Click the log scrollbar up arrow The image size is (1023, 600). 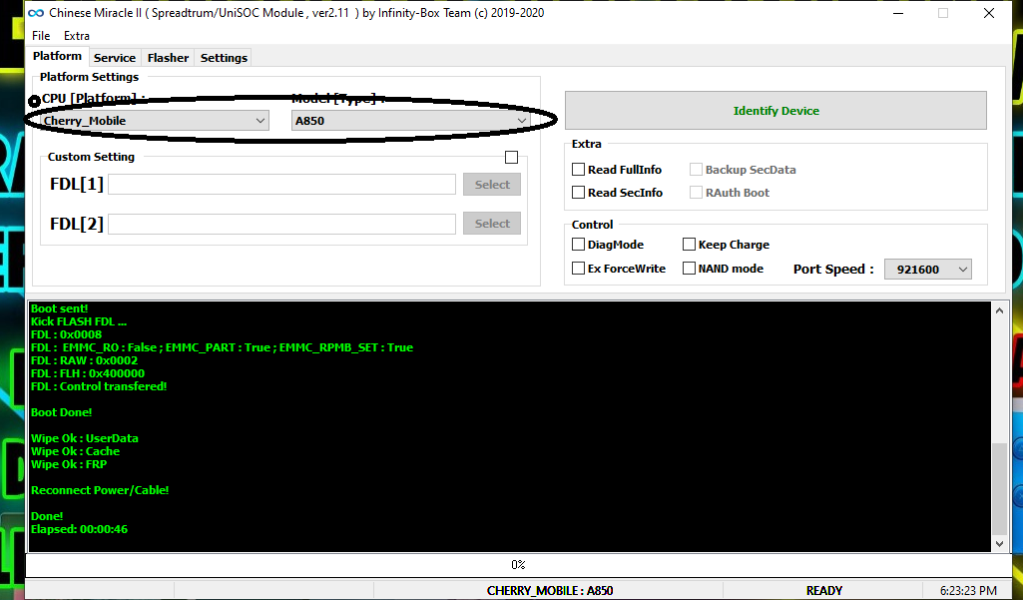point(999,310)
